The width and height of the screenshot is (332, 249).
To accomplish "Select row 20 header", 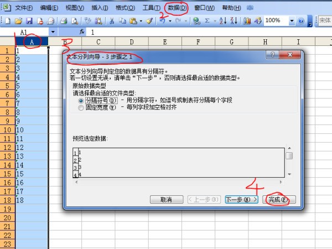I will click(x=7, y=217).
